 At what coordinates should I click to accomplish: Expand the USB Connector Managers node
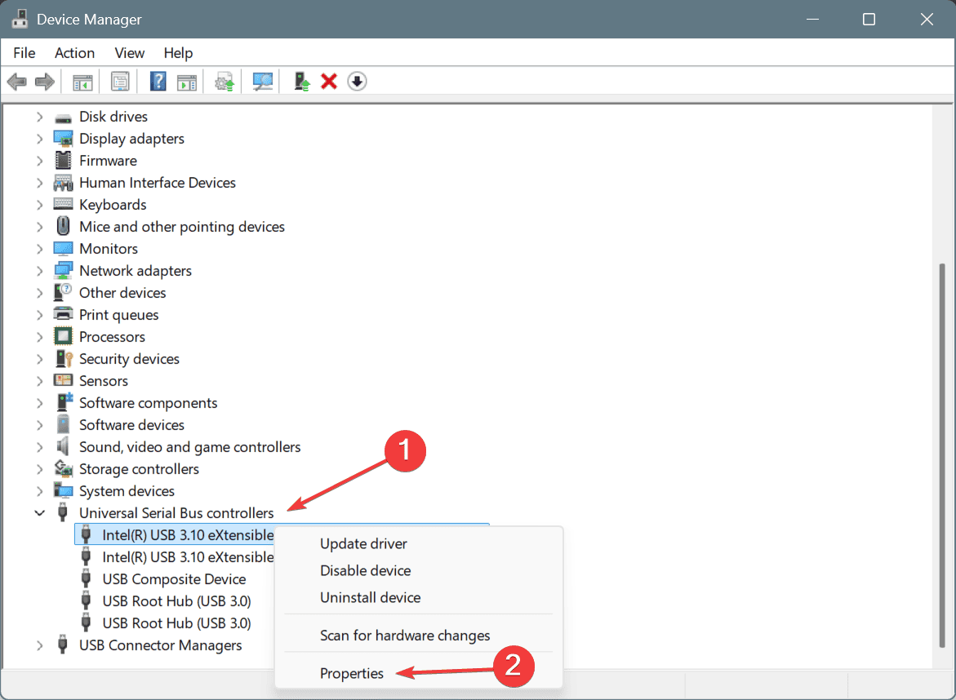[x=39, y=645]
